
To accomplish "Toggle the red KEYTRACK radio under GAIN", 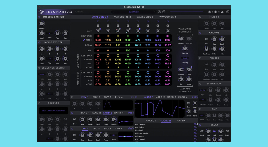I will [98, 36].
